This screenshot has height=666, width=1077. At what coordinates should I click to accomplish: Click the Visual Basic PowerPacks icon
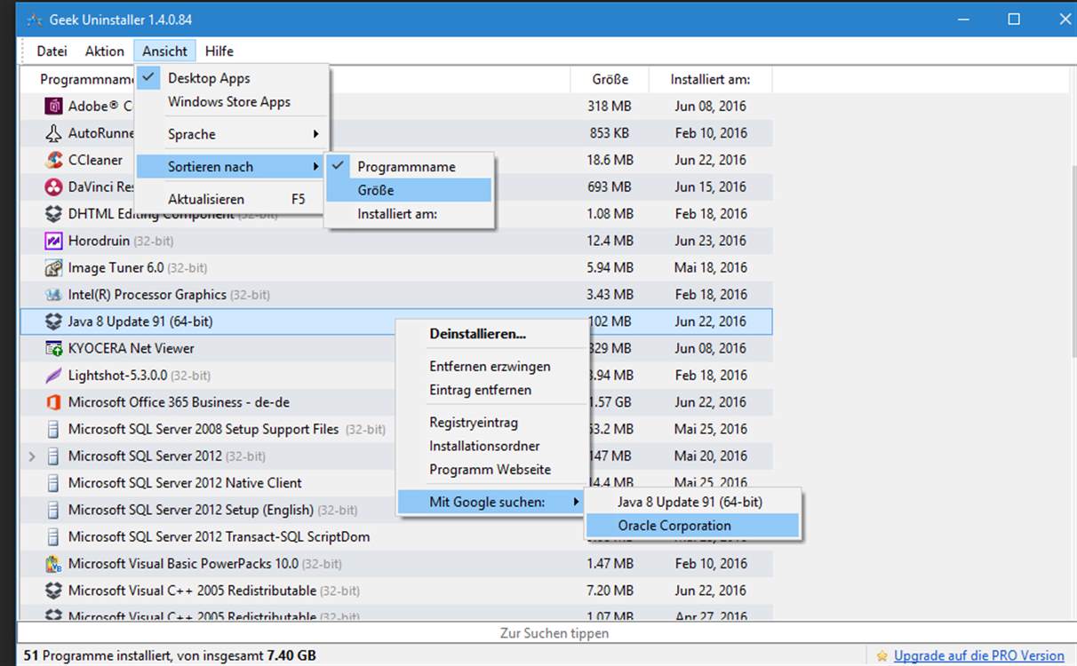53,563
